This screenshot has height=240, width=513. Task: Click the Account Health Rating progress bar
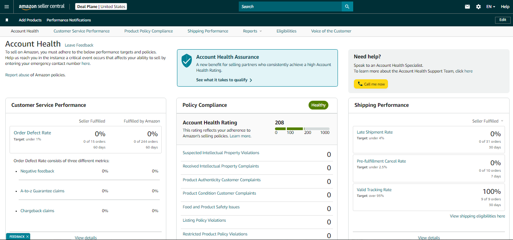coord(302,129)
